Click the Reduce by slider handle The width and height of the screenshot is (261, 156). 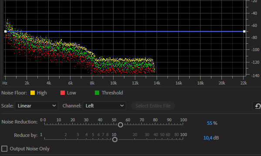115,140
